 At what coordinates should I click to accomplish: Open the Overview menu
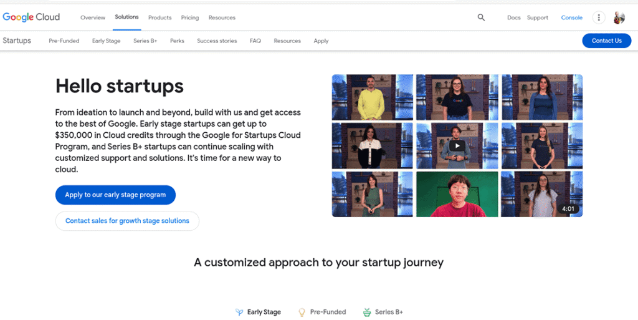click(93, 17)
